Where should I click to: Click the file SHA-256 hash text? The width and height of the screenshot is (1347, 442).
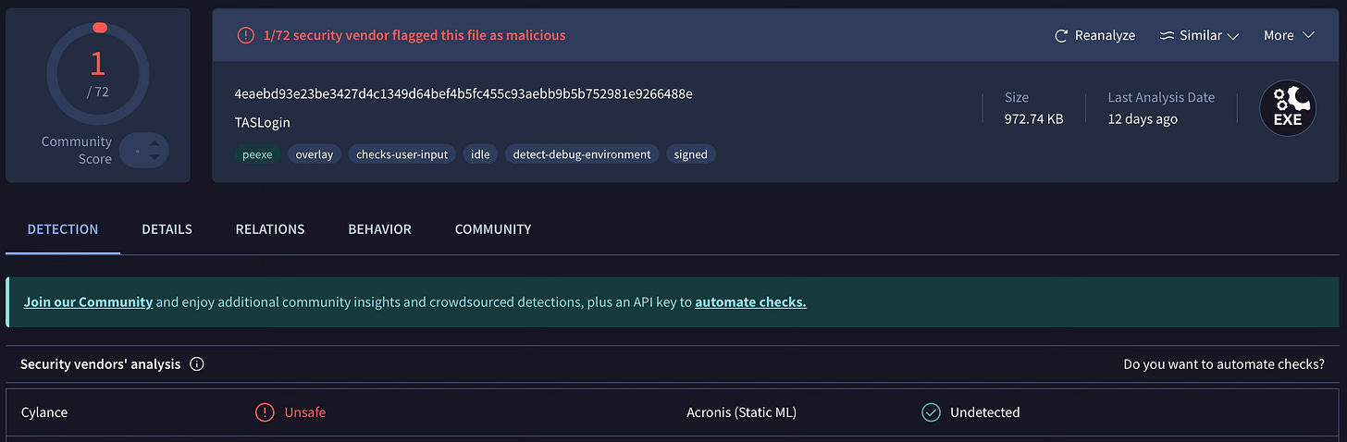click(463, 94)
